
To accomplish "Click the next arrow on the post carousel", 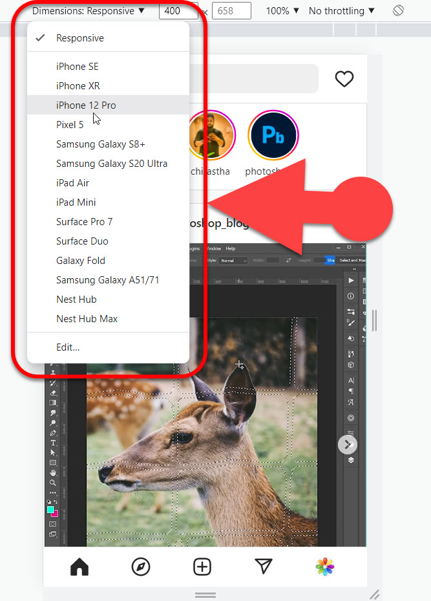I will pyautogui.click(x=348, y=444).
